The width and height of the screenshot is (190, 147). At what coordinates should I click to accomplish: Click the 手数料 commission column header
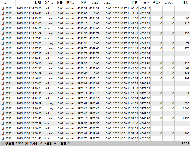(157, 3)
